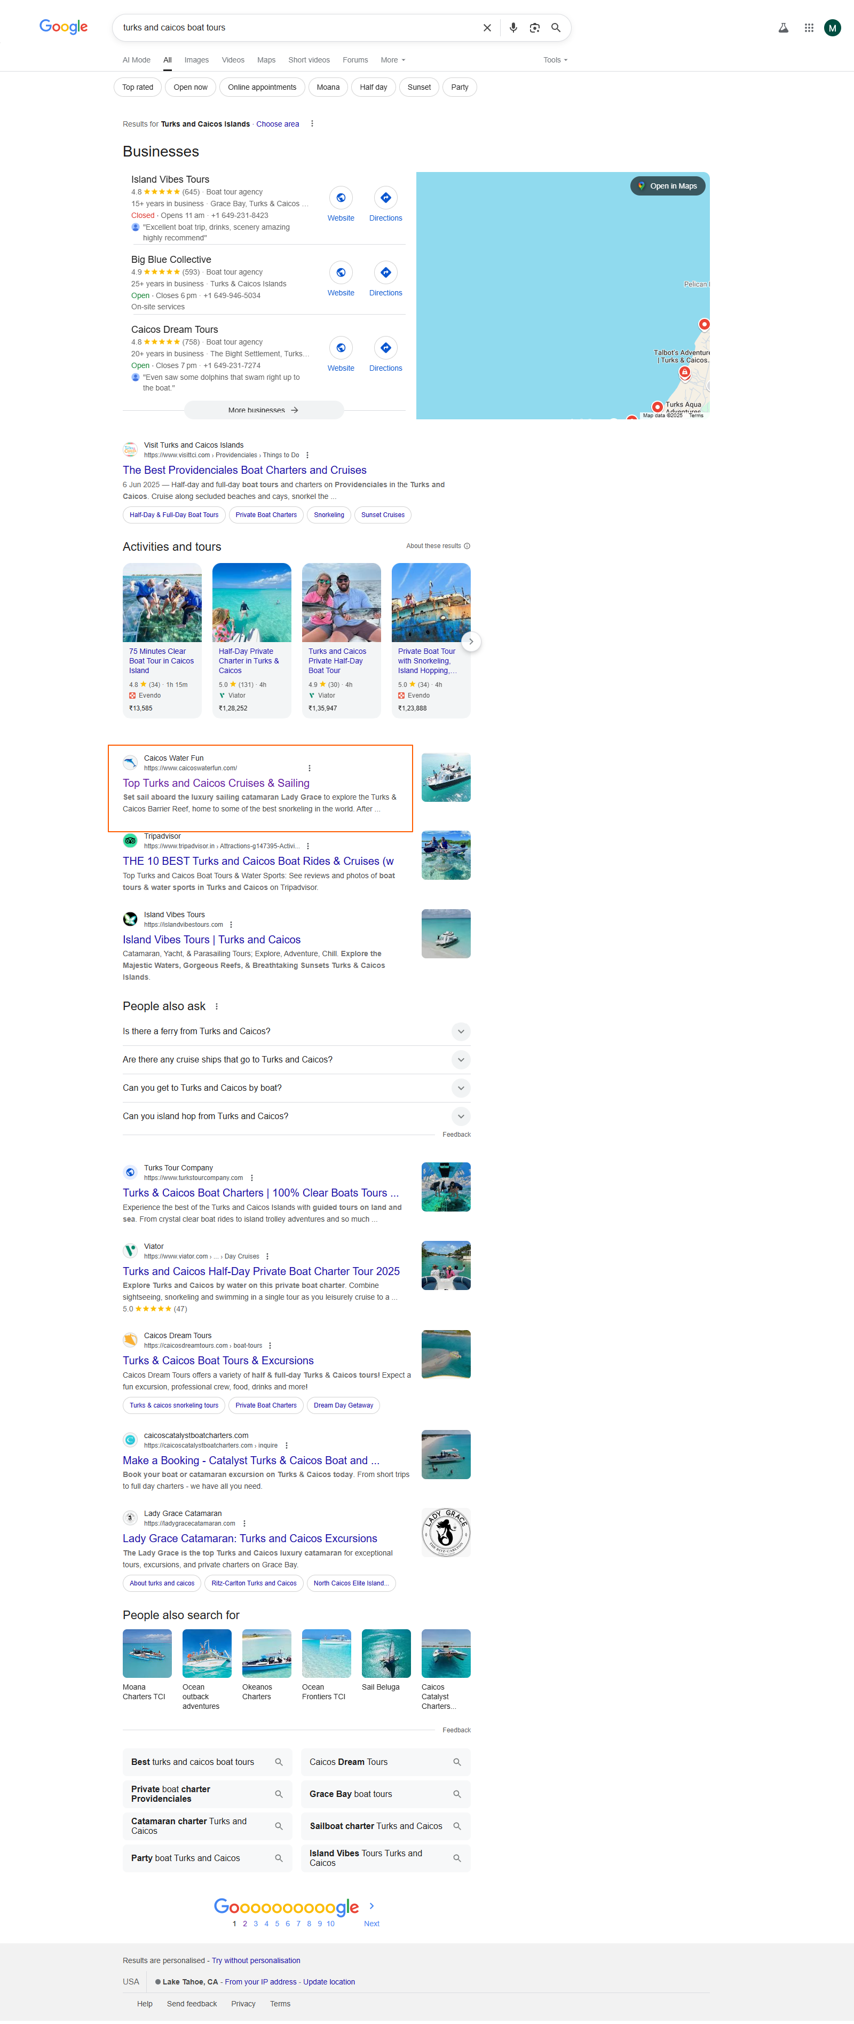Apply the Party filter chip
The width and height of the screenshot is (854, 2024).
460,87
